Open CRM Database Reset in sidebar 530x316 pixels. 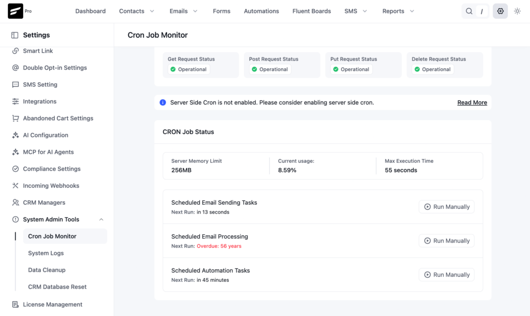[57, 287]
